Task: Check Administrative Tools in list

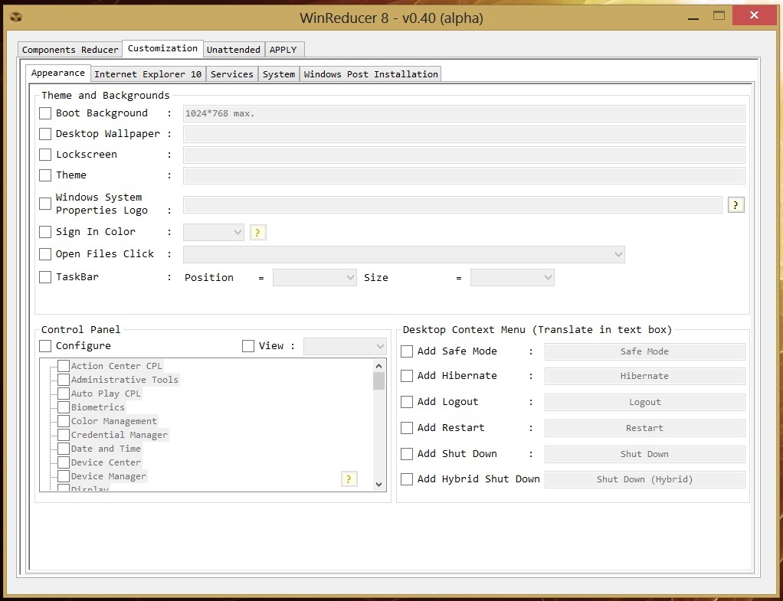Action: pyautogui.click(x=64, y=380)
